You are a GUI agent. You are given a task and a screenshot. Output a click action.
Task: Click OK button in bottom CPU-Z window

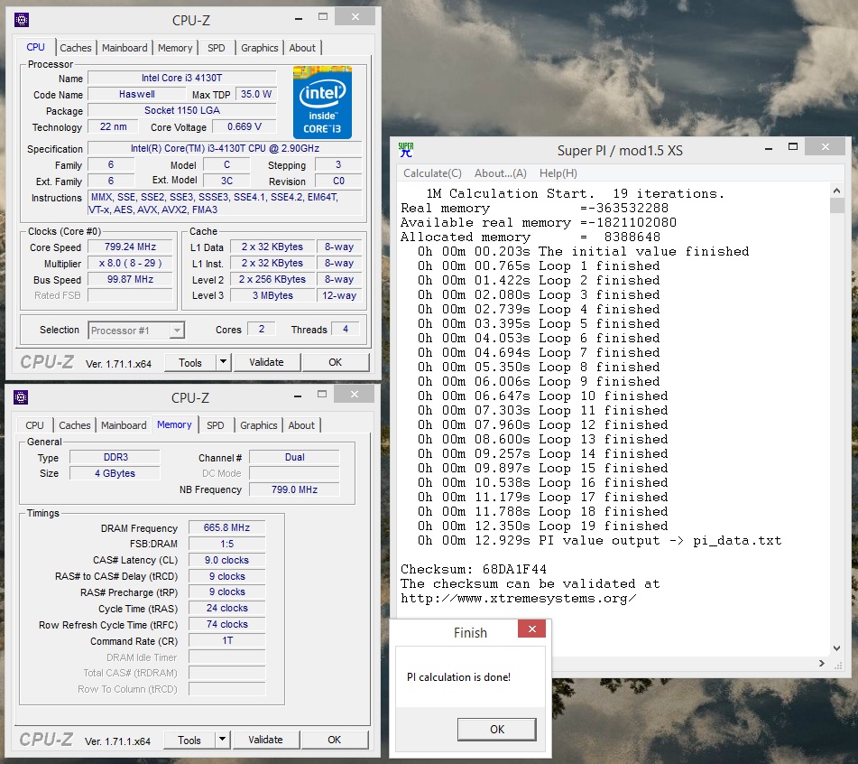(x=334, y=740)
